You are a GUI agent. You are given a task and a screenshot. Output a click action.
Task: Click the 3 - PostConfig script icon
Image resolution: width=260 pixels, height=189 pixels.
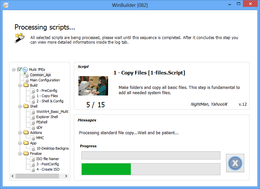33,164
